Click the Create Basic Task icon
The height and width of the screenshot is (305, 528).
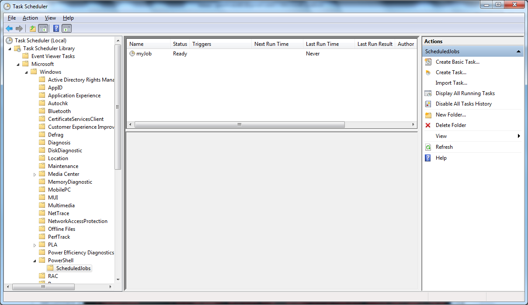pyautogui.click(x=428, y=62)
